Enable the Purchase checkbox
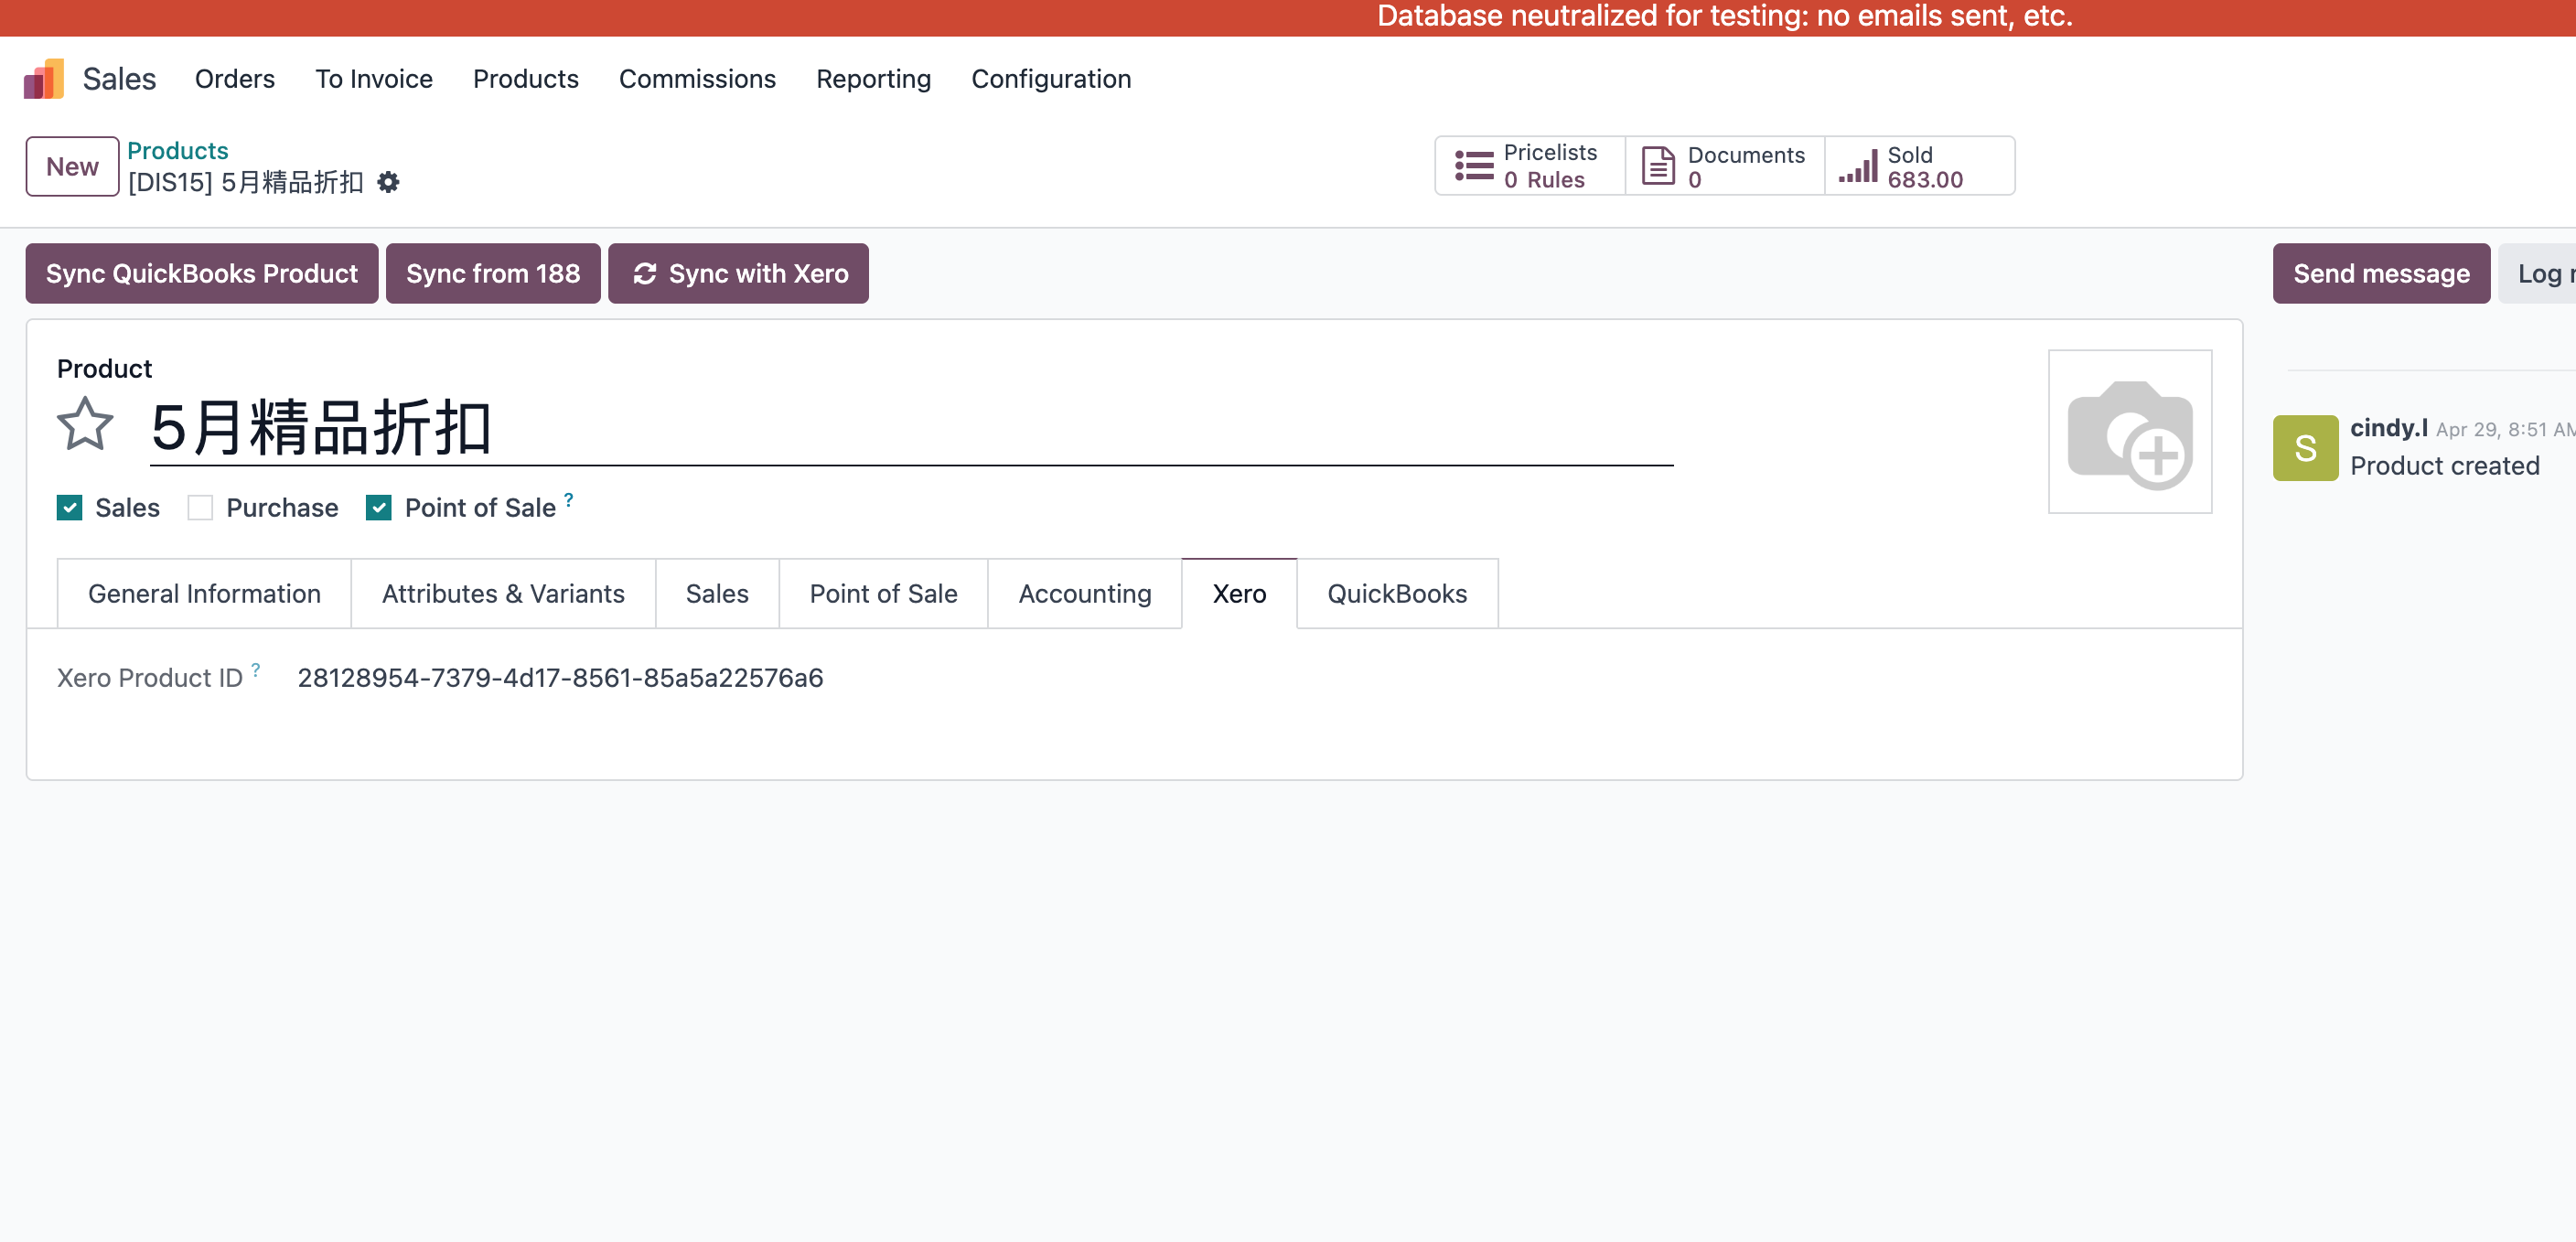The image size is (2576, 1242). pyautogui.click(x=200, y=508)
